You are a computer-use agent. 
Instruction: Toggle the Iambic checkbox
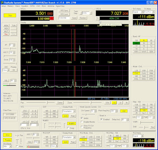point(82,118)
